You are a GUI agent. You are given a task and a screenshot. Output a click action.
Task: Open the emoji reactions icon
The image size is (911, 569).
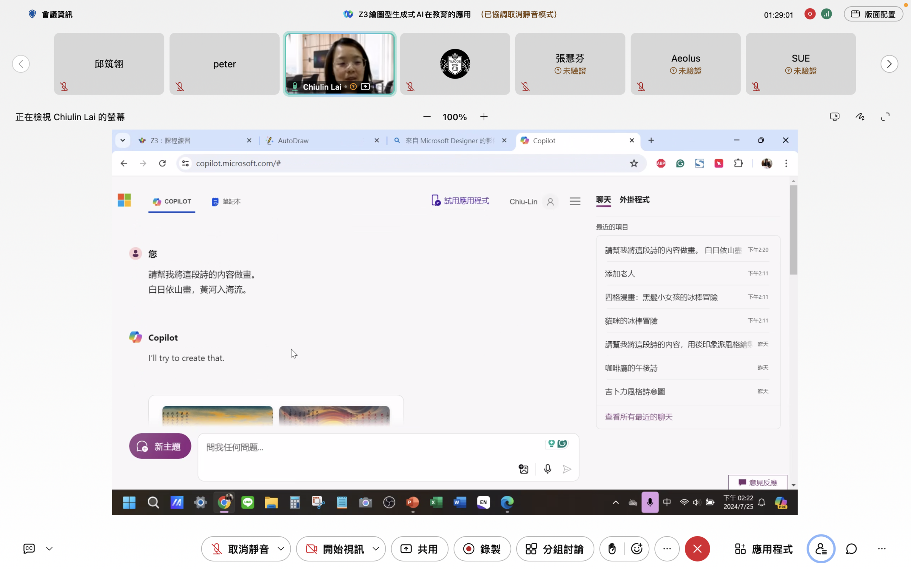click(637, 549)
